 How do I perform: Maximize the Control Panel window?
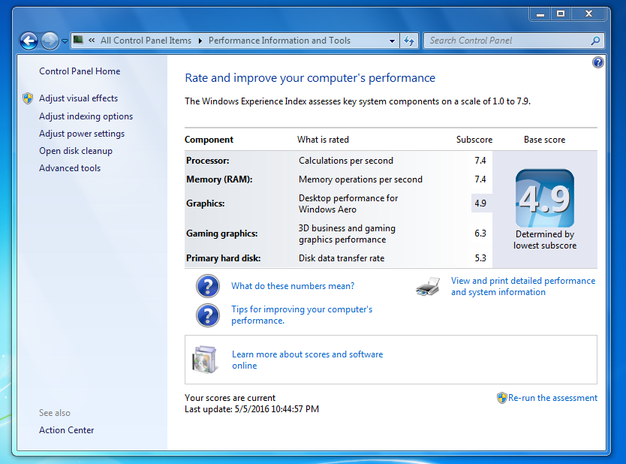[561, 14]
